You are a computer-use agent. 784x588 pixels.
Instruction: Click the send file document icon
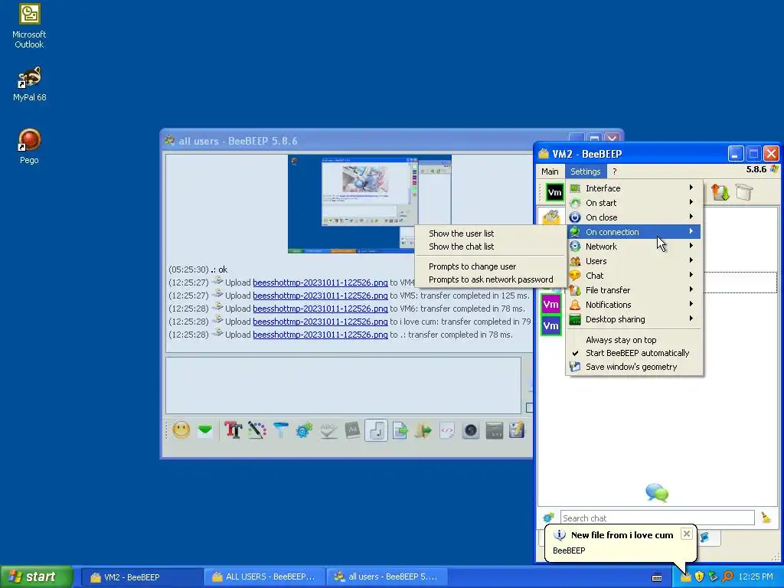pos(400,430)
